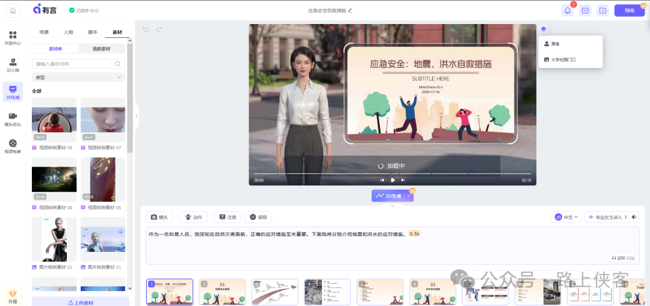Toggle the layers panel icon

(x=544, y=29)
